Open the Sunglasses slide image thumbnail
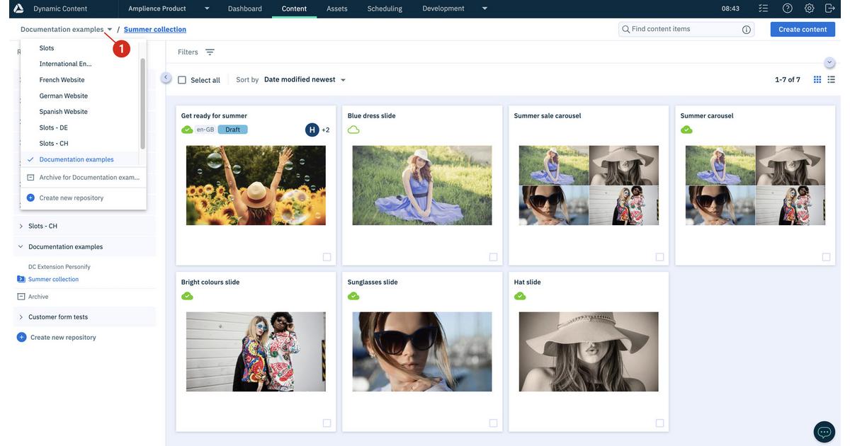The width and height of the screenshot is (850, 446). pyautogui.click(x=422, y=352)
